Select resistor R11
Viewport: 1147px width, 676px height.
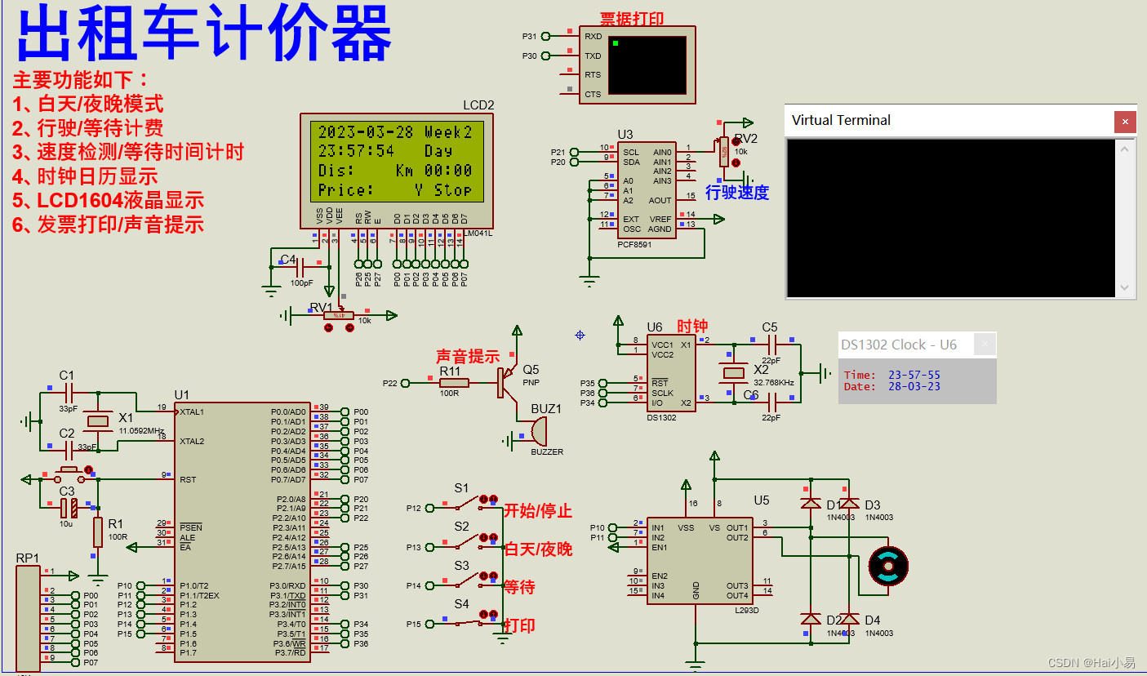[454, 382]
